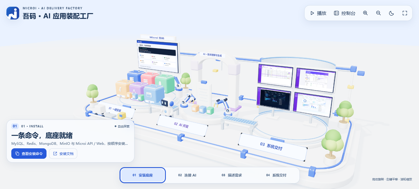Zoom in with the magnifier plus icon
This screenshot has width=419, height=189.
pyautogui.click(x=365, y=13)
